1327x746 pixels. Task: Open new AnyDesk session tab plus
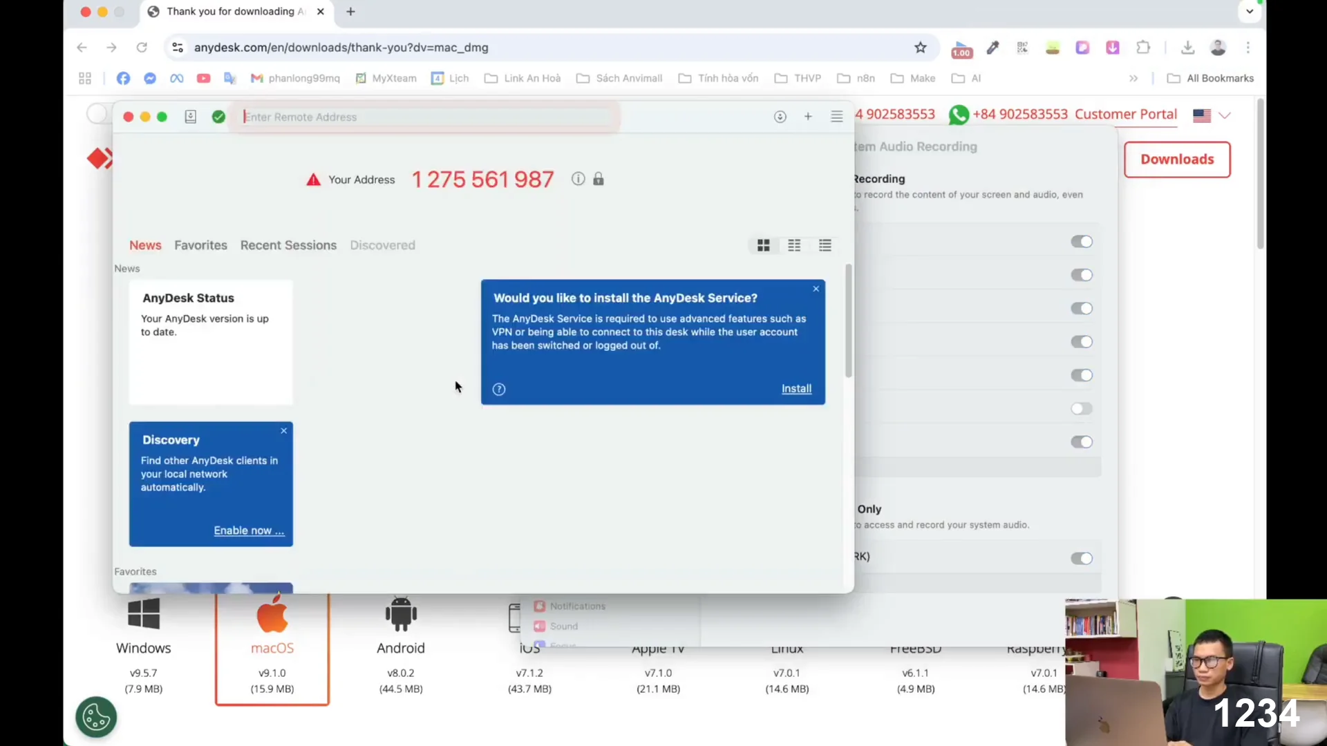808,117
